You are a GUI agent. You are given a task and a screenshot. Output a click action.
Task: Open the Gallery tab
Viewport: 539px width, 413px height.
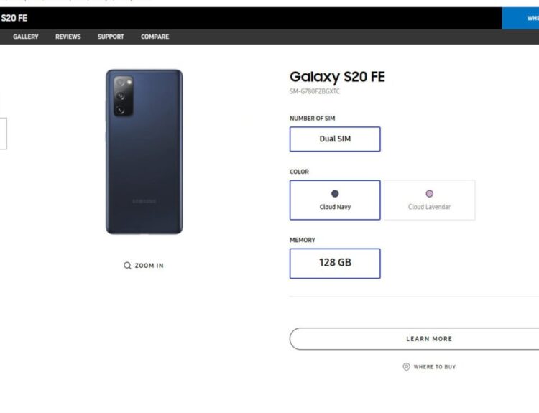(x=26, y=37)
